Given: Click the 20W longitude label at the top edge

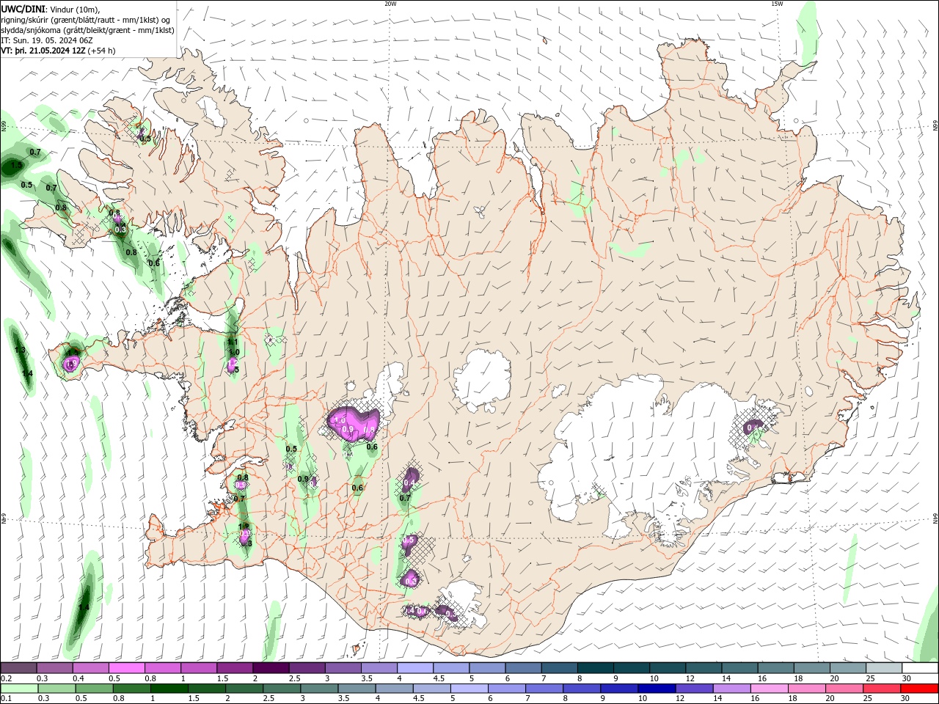Looking at the screenshot, I should [390, 4].
